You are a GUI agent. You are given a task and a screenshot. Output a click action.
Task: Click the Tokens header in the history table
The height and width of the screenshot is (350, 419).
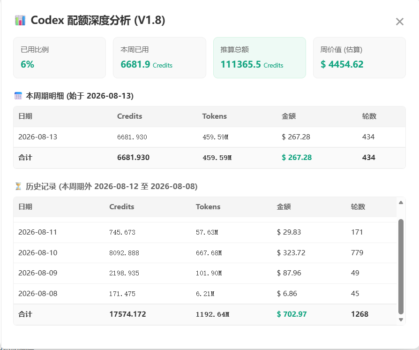208,206
